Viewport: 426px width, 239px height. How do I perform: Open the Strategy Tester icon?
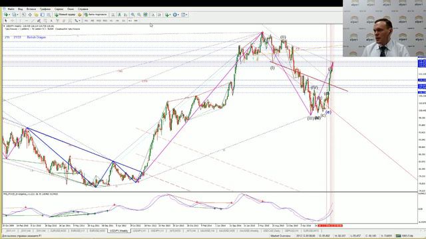(x=49, y=15)
